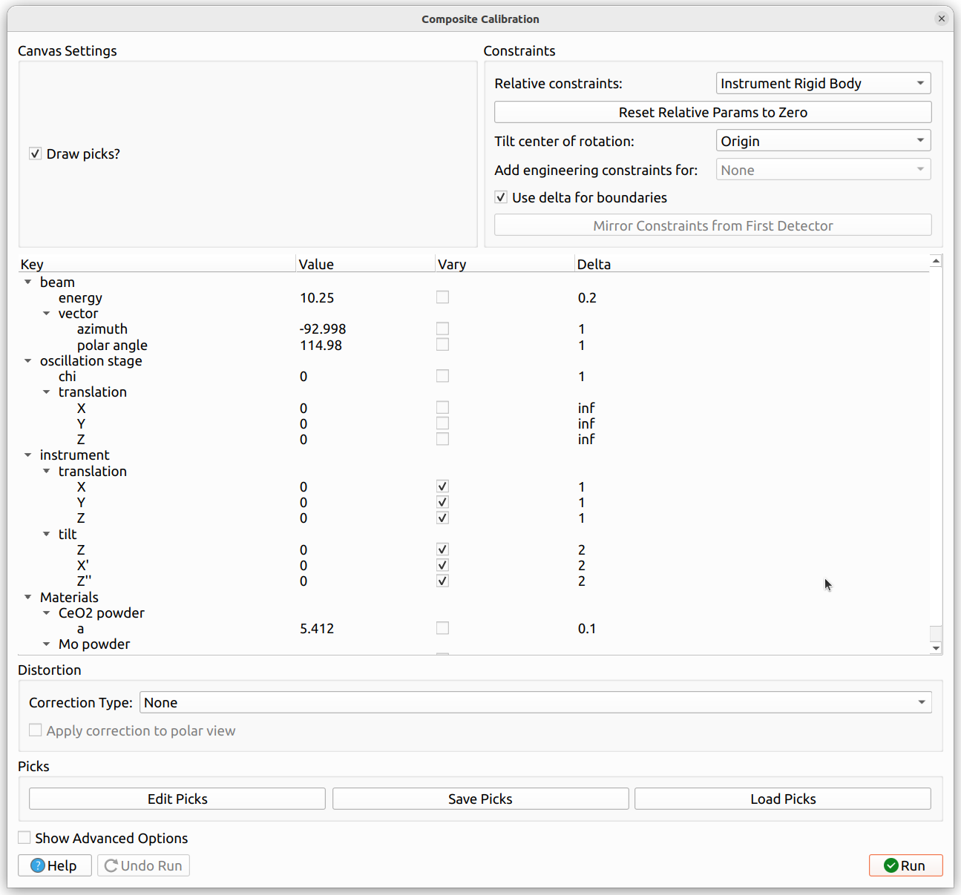
Task: Click the Edit Picks button
Action: coord(177,799)
